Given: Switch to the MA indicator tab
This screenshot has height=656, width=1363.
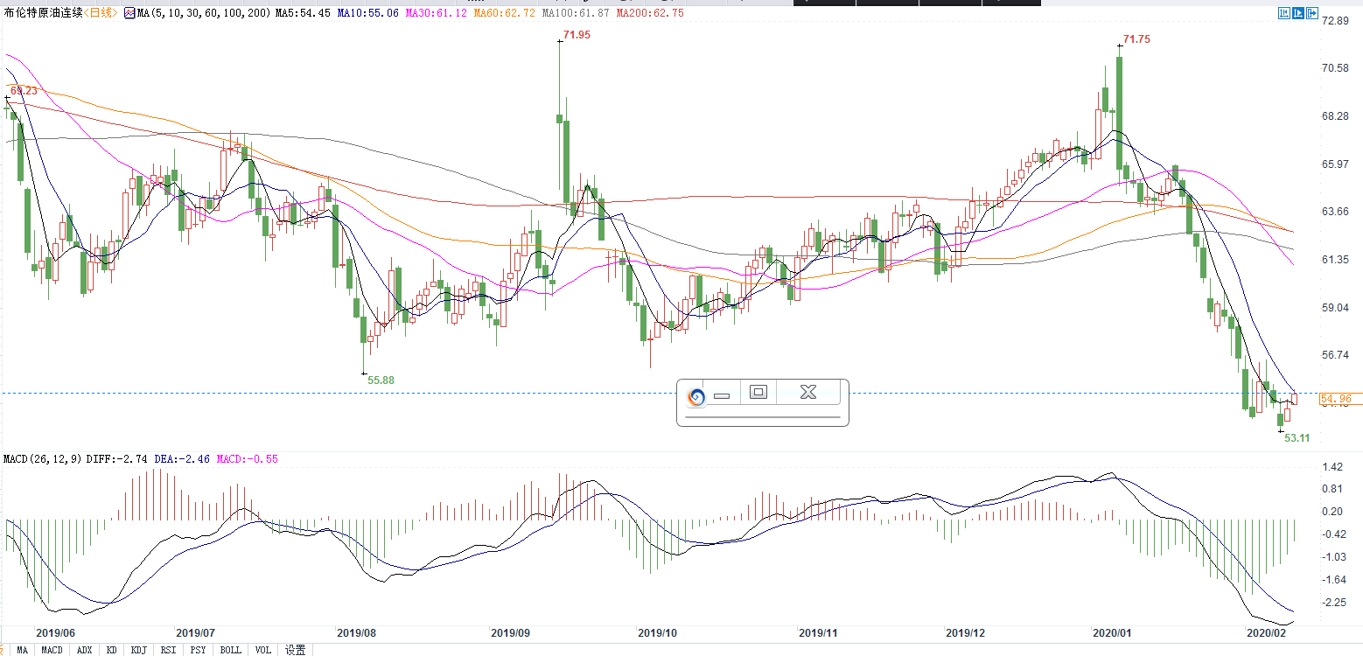Looking at the screenshot, I should pyautogui.click(x=22, y=650).
